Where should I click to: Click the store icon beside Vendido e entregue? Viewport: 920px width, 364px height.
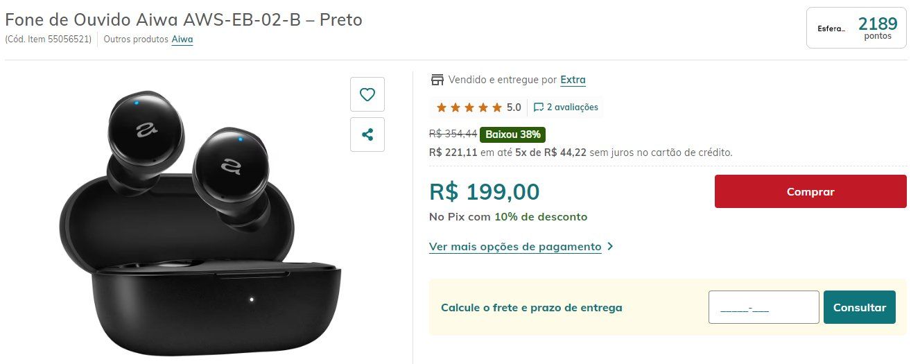click(437, 80)
